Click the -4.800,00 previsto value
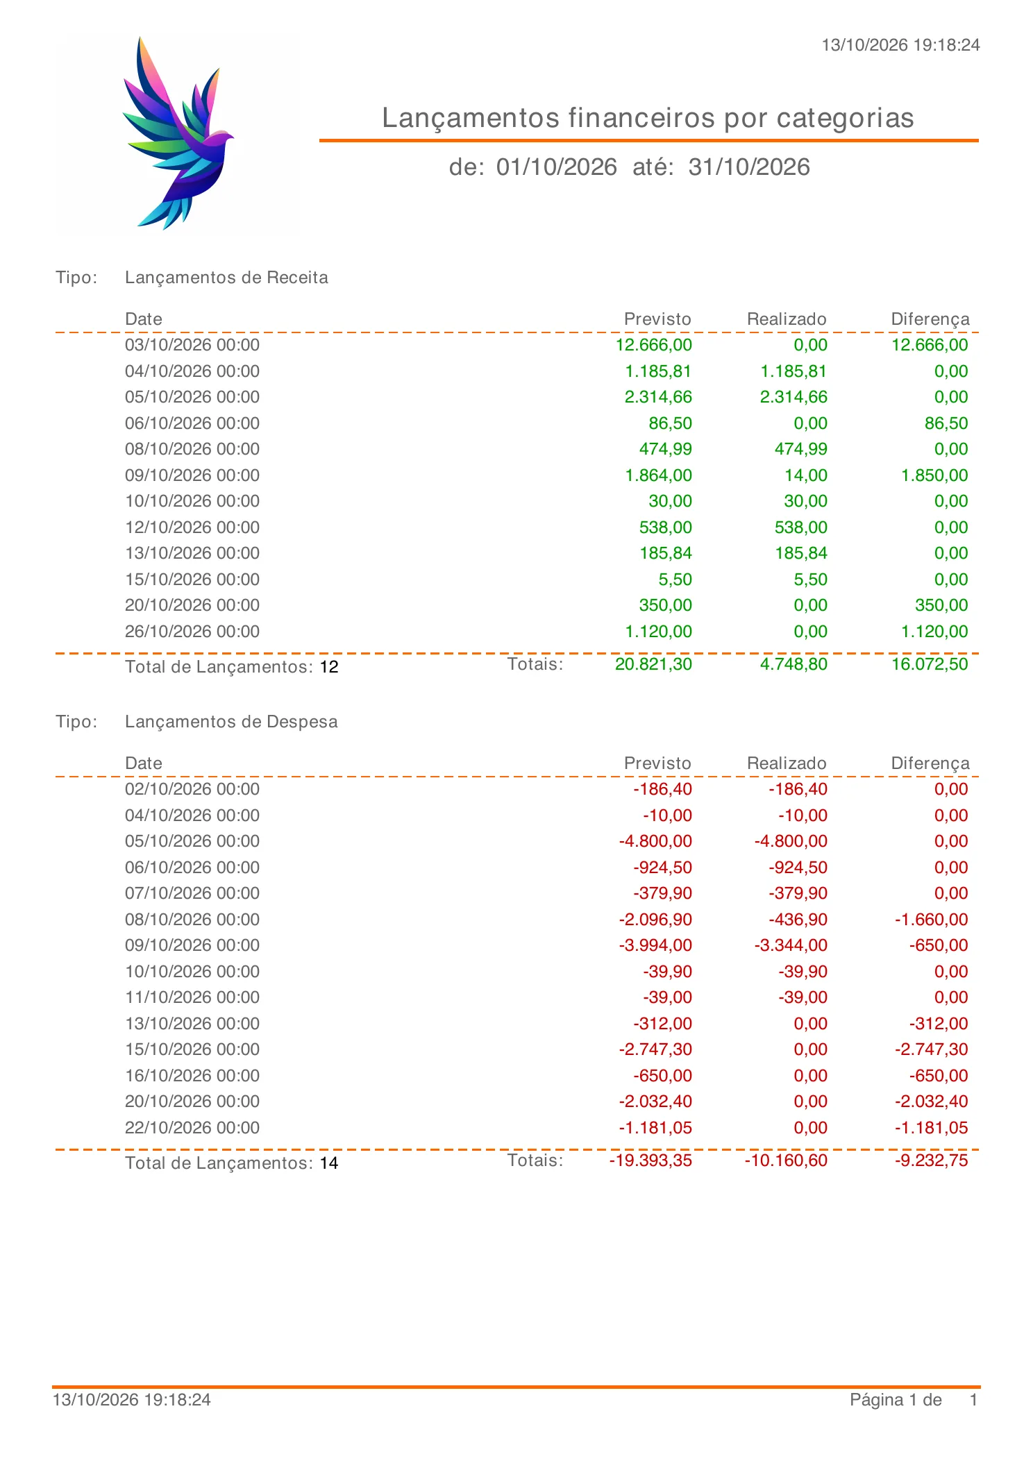1033x1461 pixels. 655,841
